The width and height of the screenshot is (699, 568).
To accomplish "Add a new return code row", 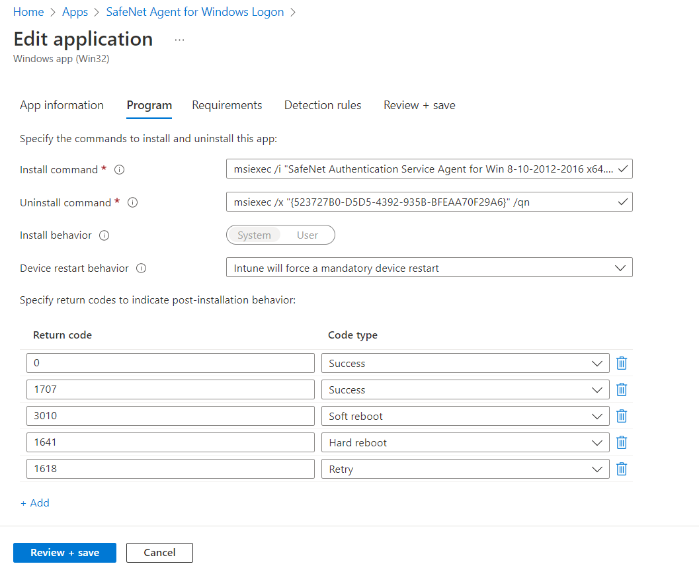I will pyautogui.click(x=35, y=503).
